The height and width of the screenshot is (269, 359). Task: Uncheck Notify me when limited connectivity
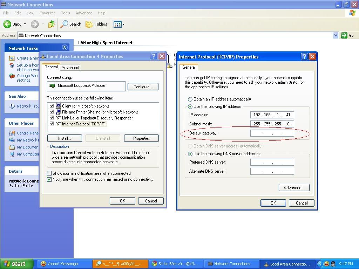[x=49, y=179]
